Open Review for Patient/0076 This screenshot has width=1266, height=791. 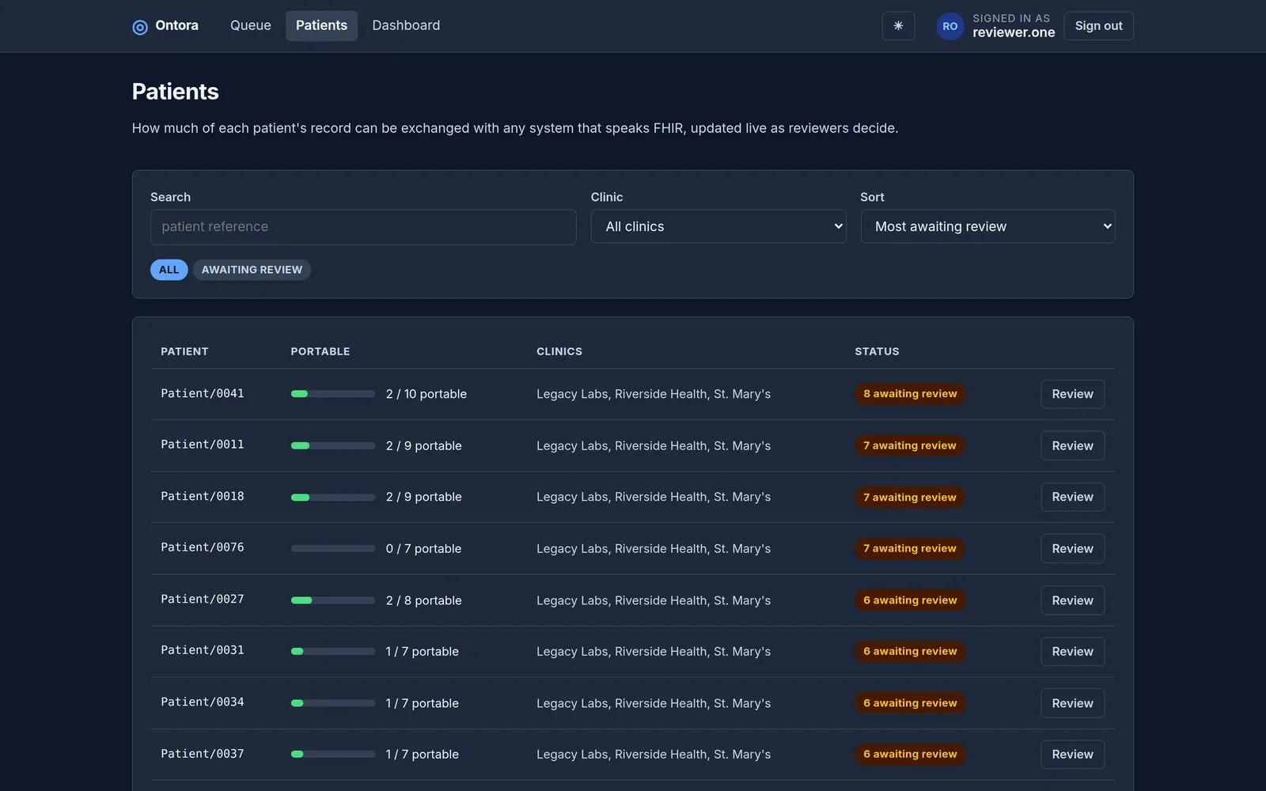pos(1072,548)
